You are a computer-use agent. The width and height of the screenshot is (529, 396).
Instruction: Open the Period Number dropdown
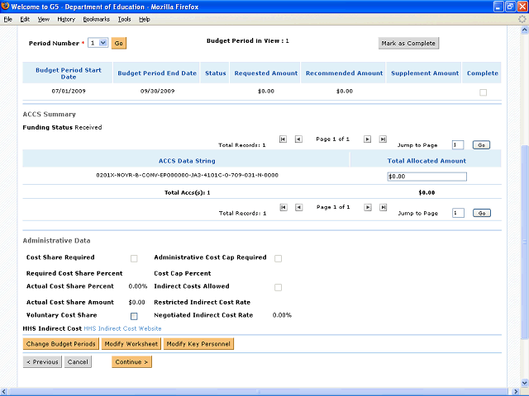98,42
